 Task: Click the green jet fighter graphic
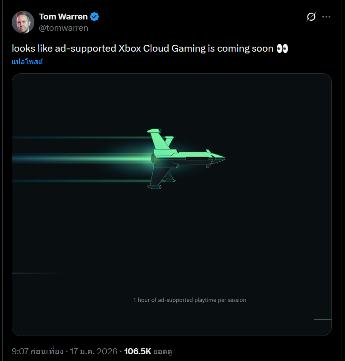coord(185,158)
